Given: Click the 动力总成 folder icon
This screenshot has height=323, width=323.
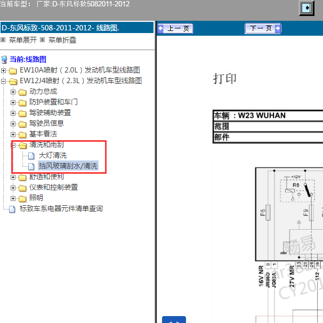Looking at the screenshot, I should 22,92.
